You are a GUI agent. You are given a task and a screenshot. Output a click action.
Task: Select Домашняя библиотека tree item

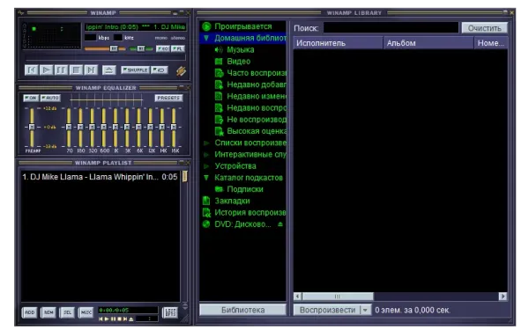pyautogui.click(x=250, y=38)
